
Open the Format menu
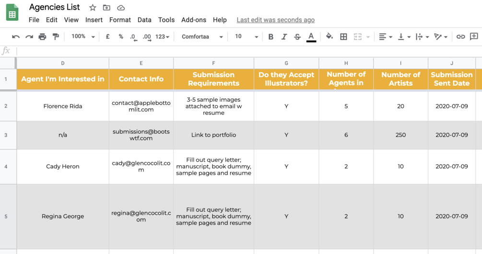[120, 20]
